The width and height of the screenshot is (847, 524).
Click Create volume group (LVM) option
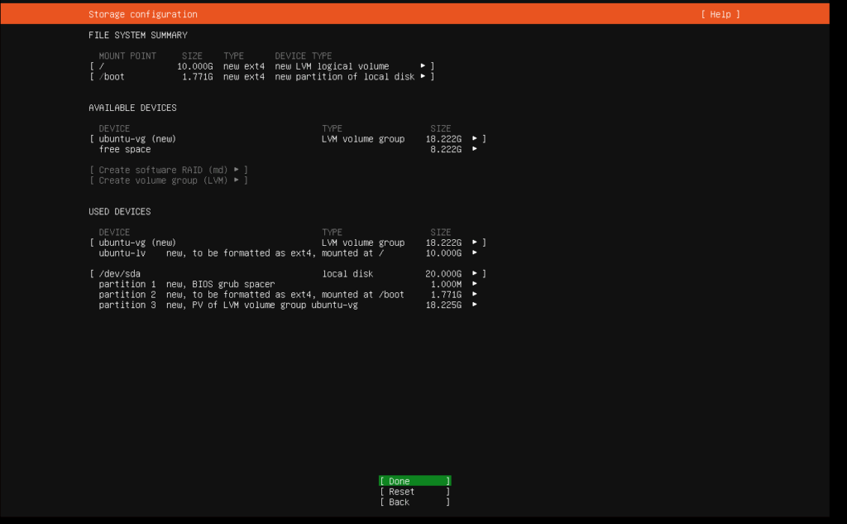169,180
